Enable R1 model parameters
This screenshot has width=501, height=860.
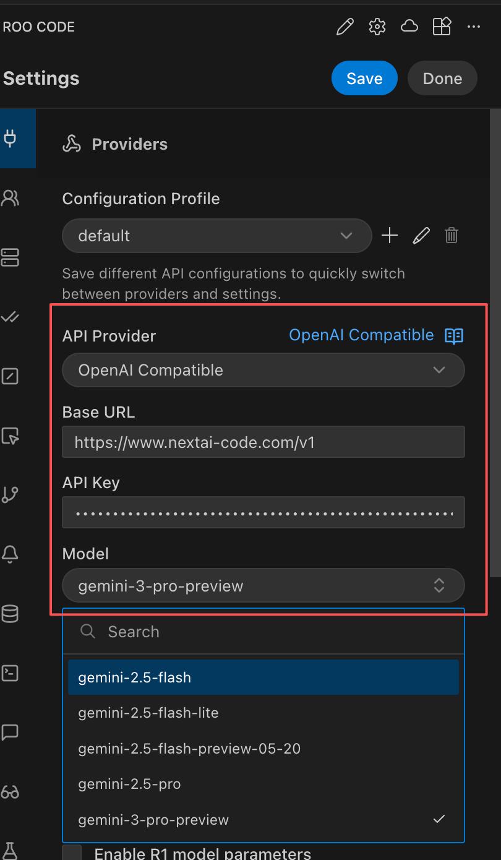[x=71, y=853]
